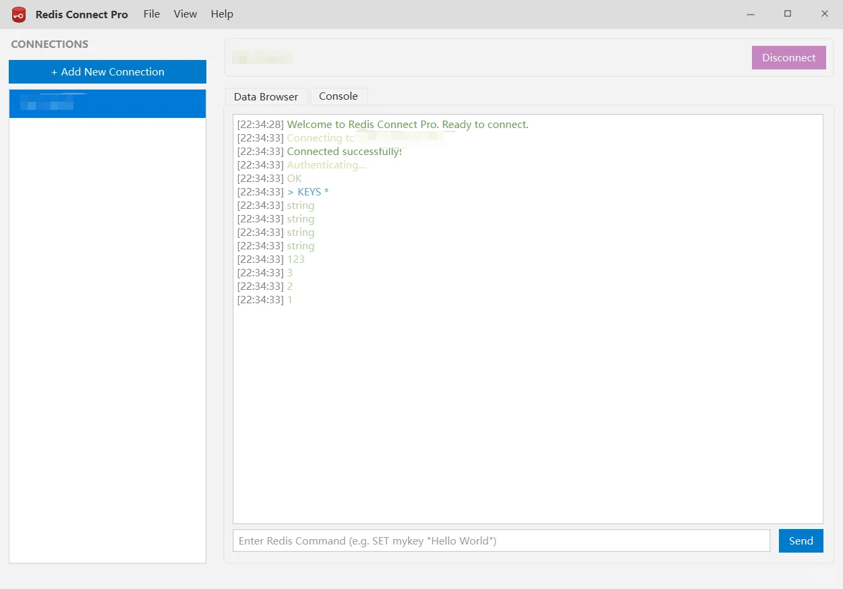Close the Redis Connect Pro window

824,14
